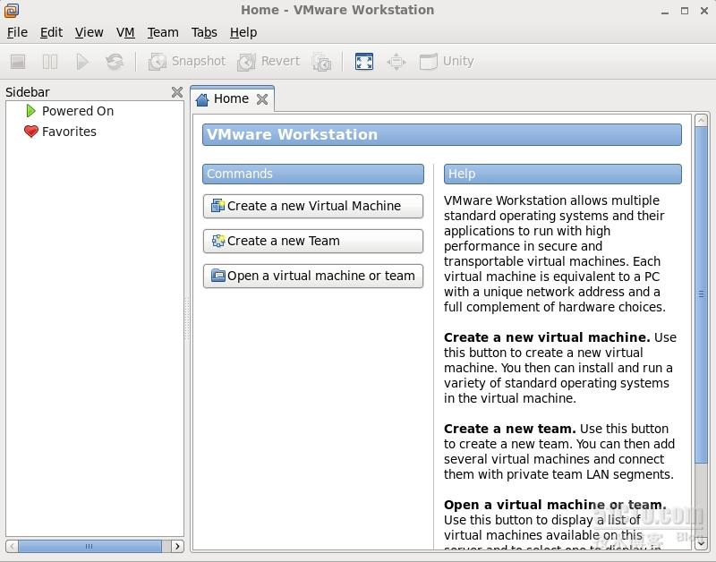
Task: Close the Home tab
Action: 262,99
